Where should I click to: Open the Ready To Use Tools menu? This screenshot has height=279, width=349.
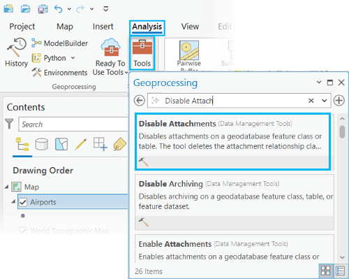[110, 57]
